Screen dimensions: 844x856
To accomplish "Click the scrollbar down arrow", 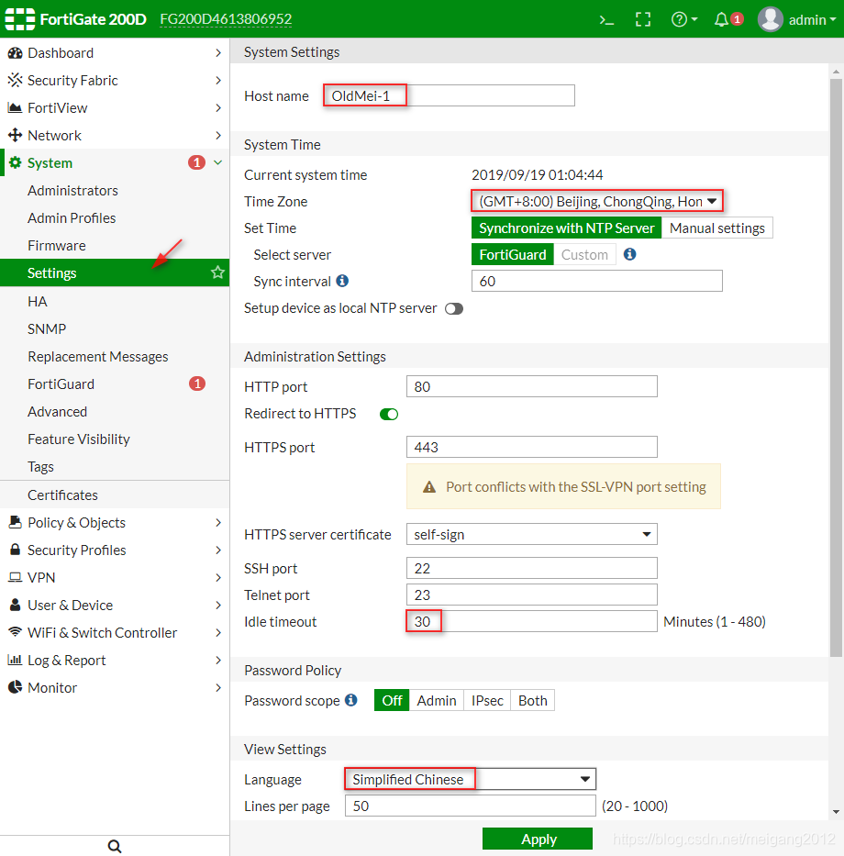I will point(836,812).
